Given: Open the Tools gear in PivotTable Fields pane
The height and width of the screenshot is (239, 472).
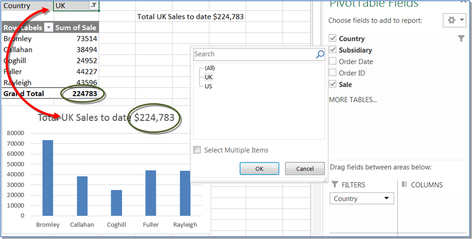Looking at the screenshot, I should [452, 20].
